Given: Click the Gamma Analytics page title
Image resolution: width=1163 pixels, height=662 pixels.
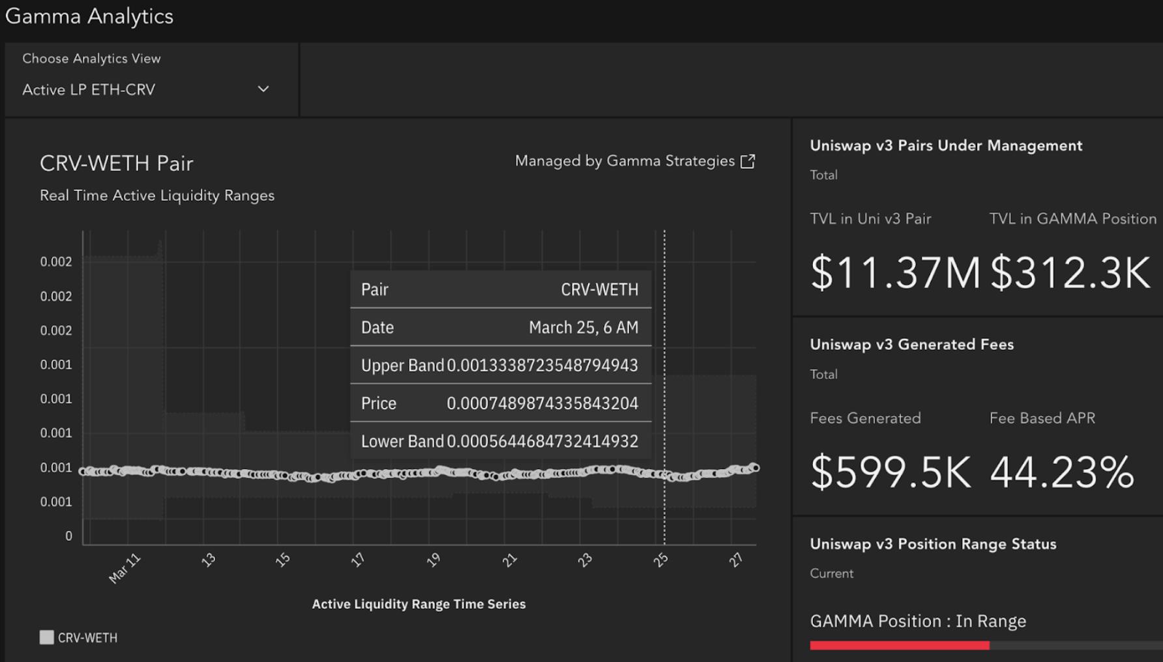Looking at the screenshot, I should pyautogui.click(x=89, y=16).
